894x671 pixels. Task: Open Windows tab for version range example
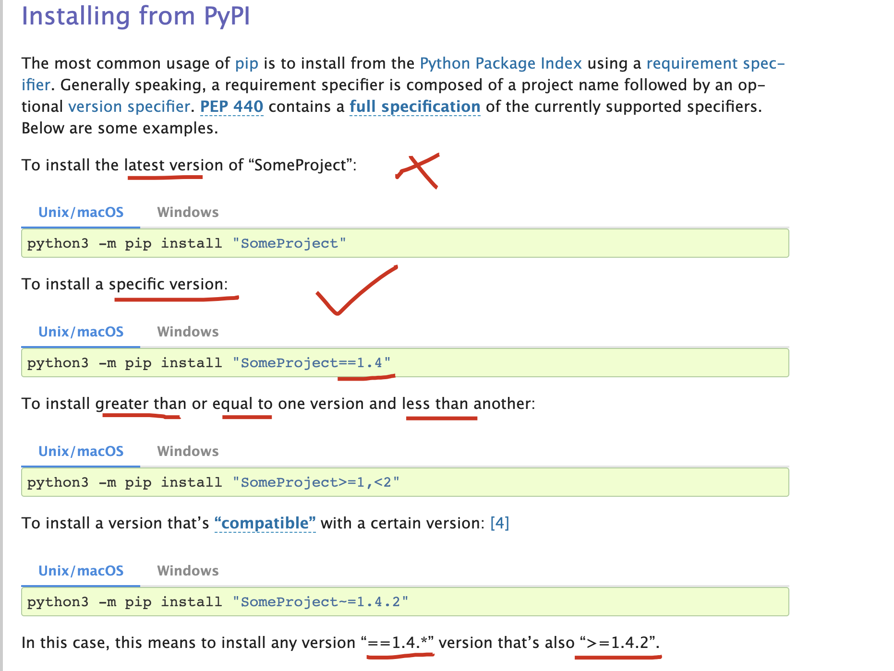coord(188,451)
